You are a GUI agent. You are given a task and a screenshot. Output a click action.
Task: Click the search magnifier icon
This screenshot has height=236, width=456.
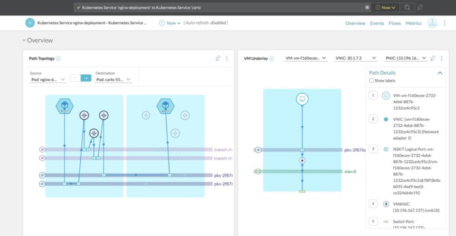pos(407,7)
